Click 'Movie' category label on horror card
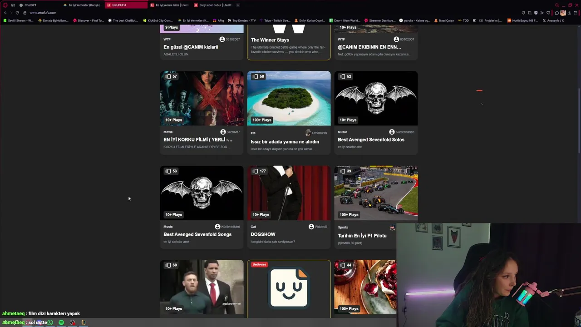 (168, 132)
